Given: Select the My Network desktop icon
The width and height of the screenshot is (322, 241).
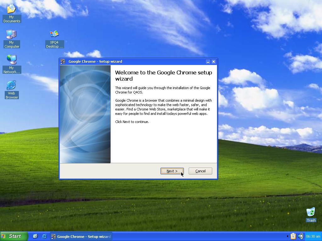Looking at the screenshot, I should tap(12, 64).
